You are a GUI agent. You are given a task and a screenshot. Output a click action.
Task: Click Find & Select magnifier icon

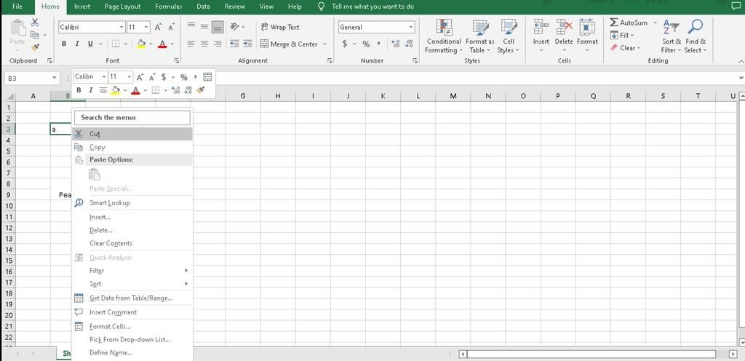click(695, 27)
